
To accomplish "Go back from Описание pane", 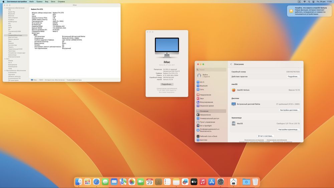I will point(231,64).
